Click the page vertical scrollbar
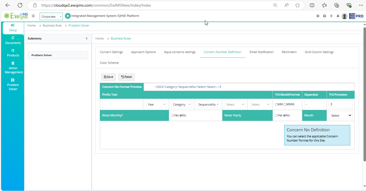The height and width of the screenshot is (191, 366). click(x=364, y=94)
